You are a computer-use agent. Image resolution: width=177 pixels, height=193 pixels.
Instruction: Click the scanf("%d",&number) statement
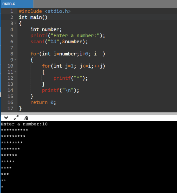point(59,42)
